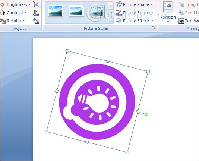Click the Picture Effects icon
Viewport: 199px width, 161px height.
[119, 21]
